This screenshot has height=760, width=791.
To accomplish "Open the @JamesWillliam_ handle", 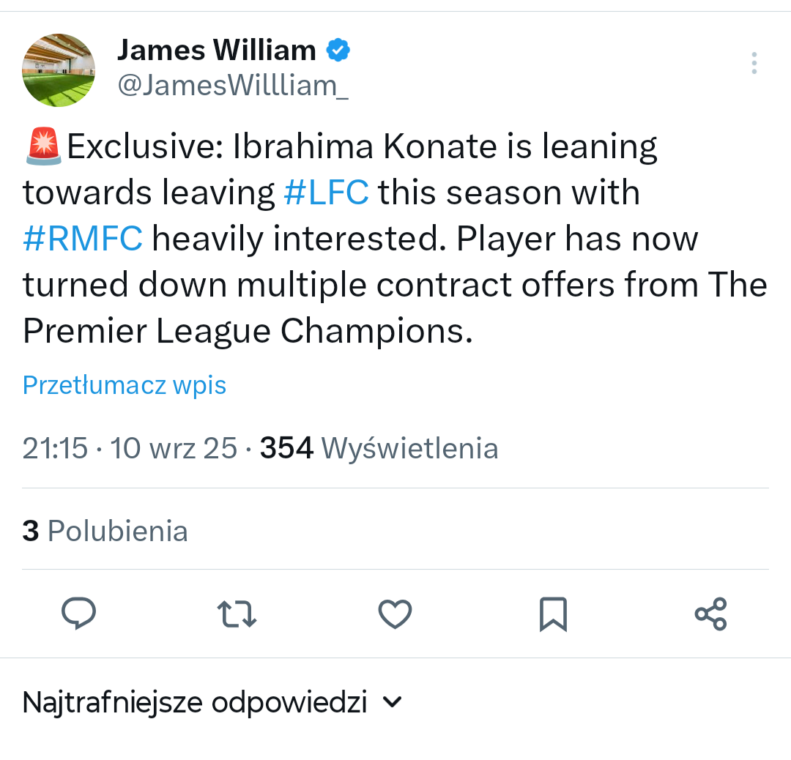I will 233,86.
